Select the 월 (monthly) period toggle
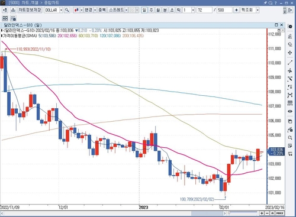This screenshot has height=217, width=296. point(158,10)
